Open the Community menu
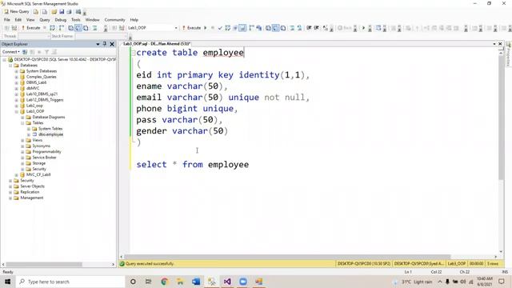 114,20
